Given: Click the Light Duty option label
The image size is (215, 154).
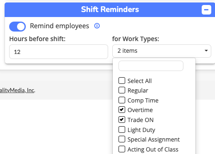Looking at the screenshot, I should click(x=141, y=130).
